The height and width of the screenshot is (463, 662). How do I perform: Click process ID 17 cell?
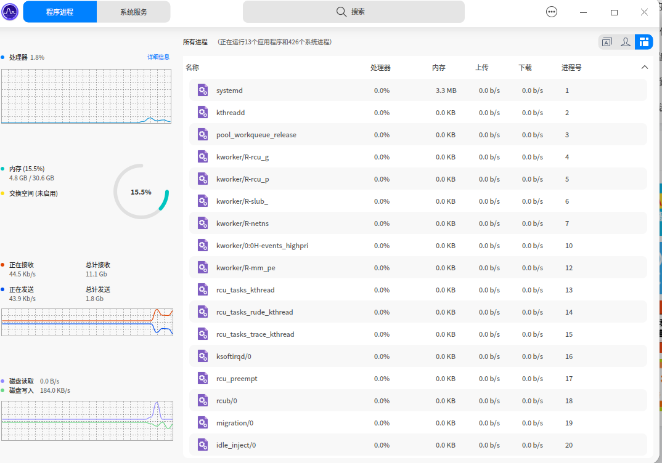pos(569,378)
